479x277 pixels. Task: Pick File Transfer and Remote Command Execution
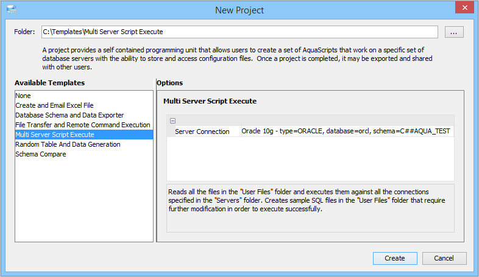(82, 125)
